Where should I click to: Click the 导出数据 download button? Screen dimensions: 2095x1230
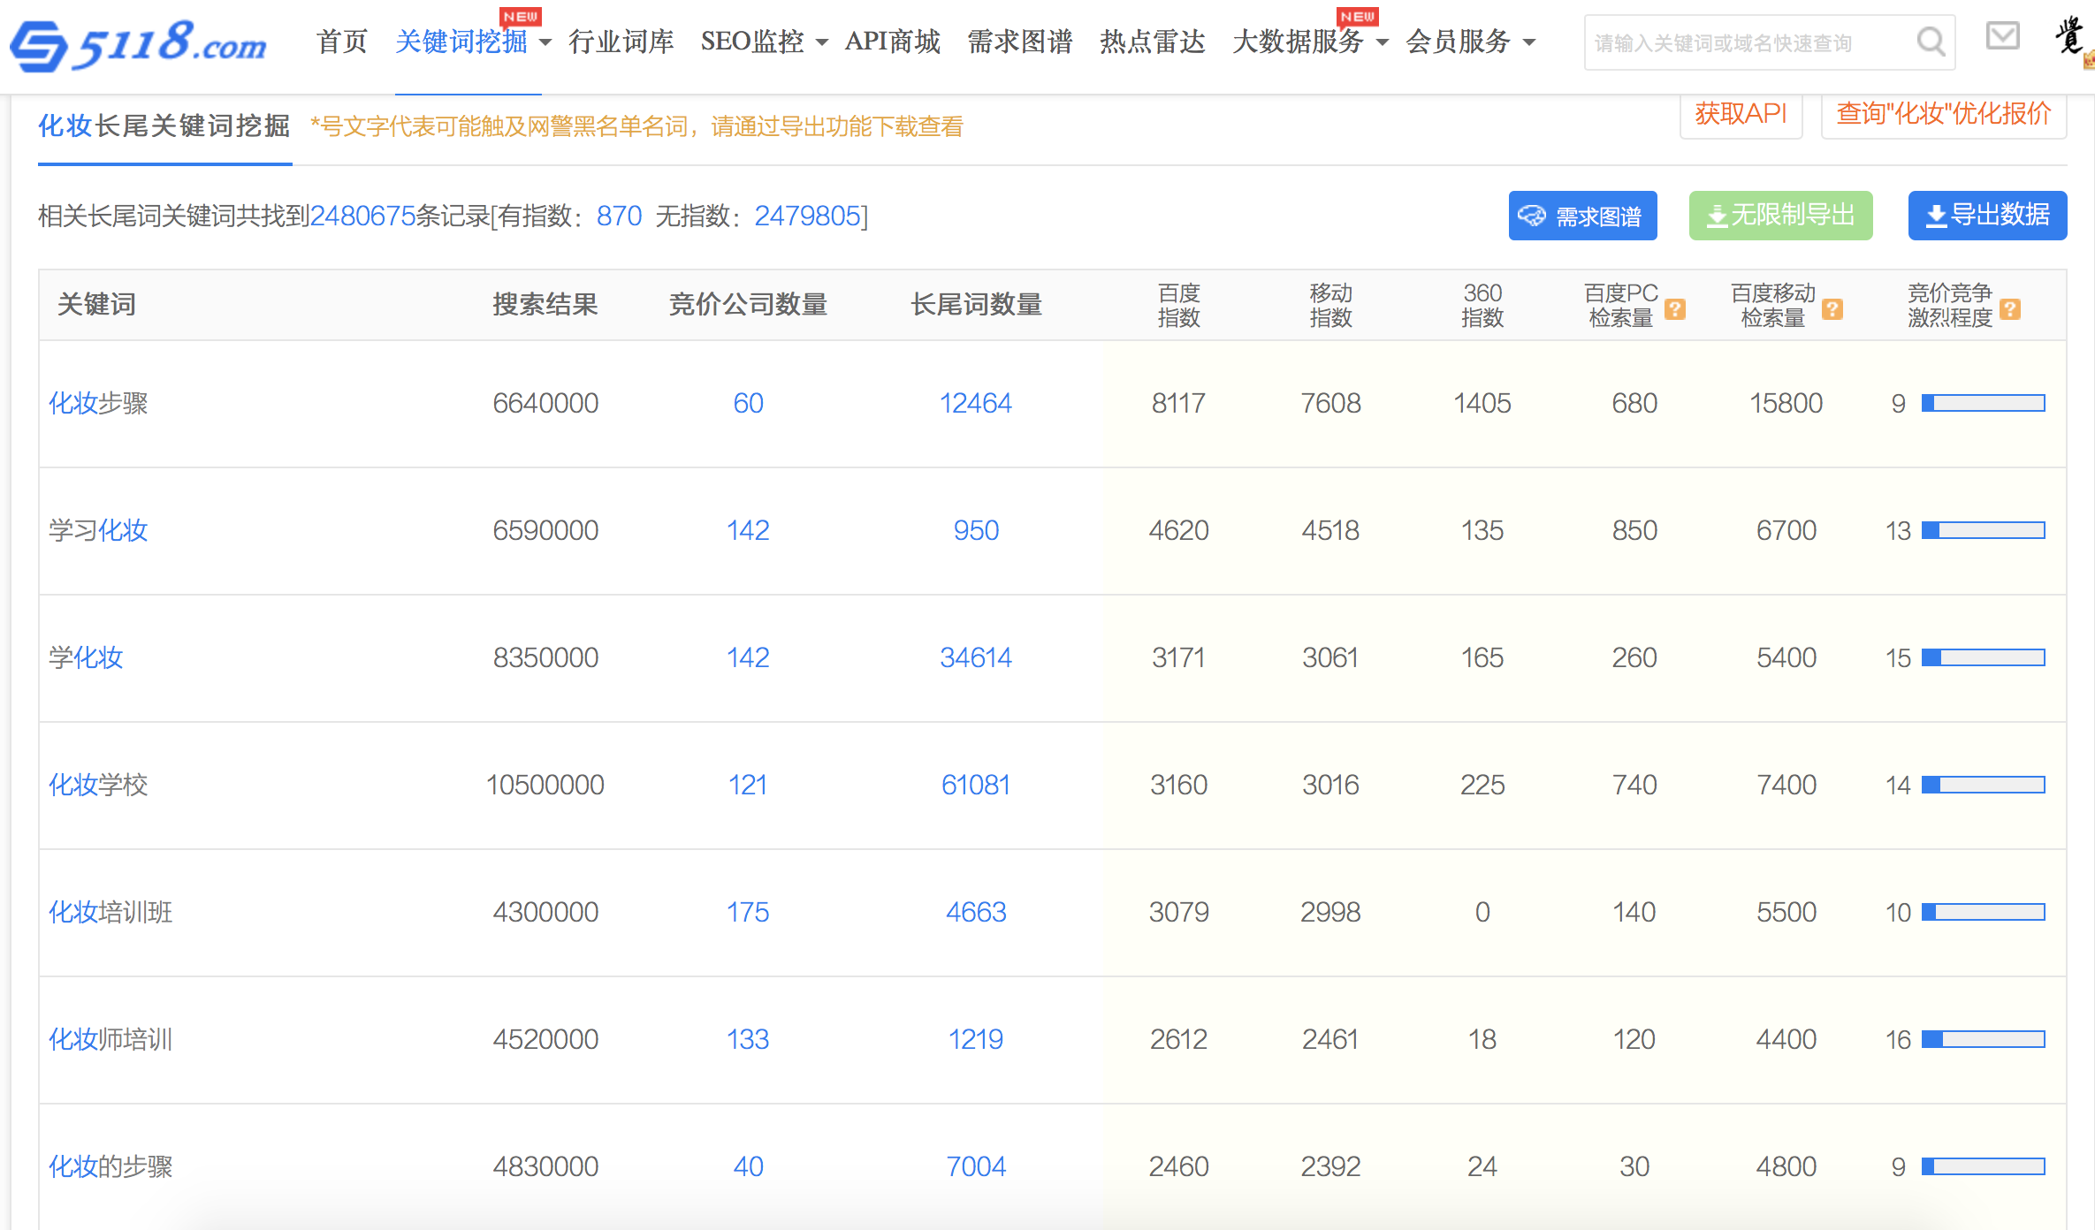[x=1986, y=216]
